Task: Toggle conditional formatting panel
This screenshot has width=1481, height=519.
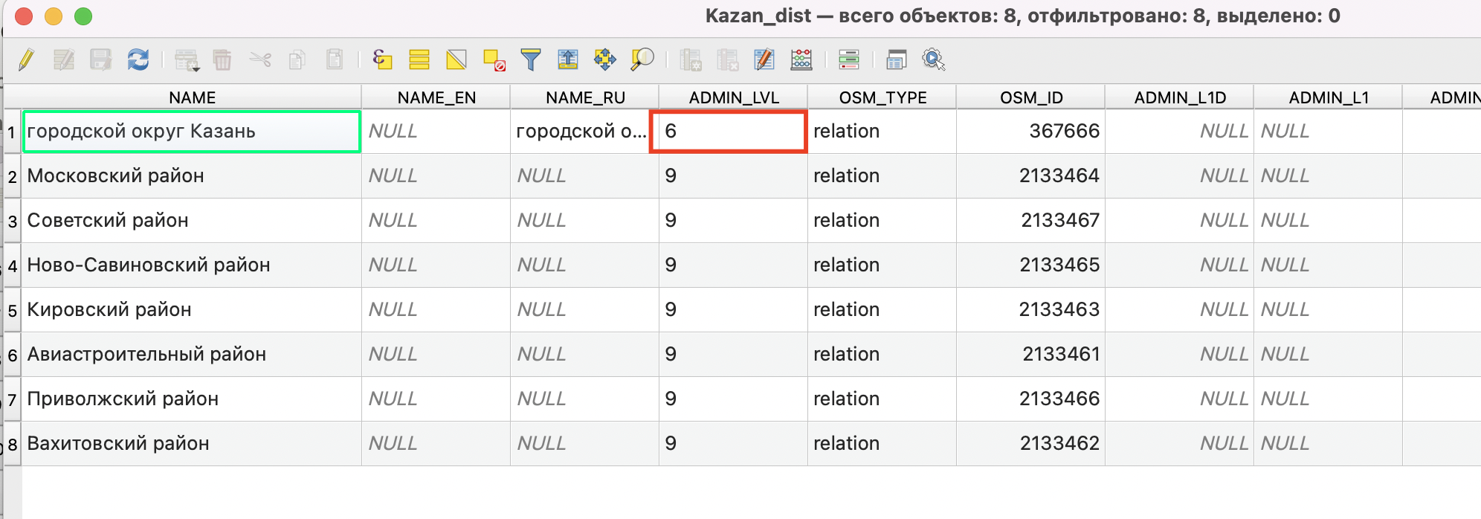Action: (849, 59)
